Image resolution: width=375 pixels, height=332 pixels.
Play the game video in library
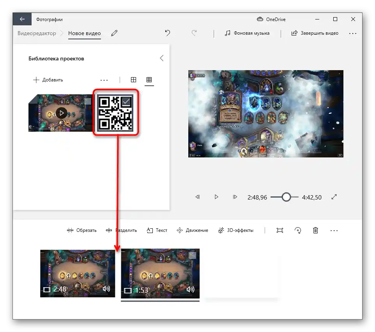(x=62, y=113)
